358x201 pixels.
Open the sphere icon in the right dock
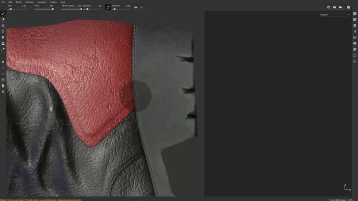[355, 49]
